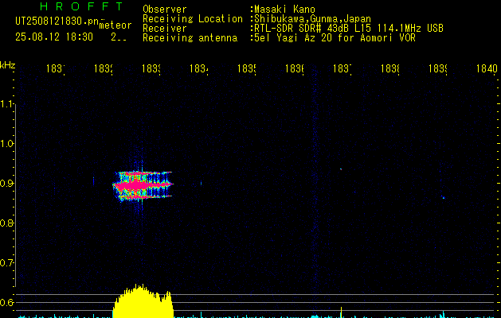Click the Receiver label
This screenshot has width=501, height=318.
(165, 29)
